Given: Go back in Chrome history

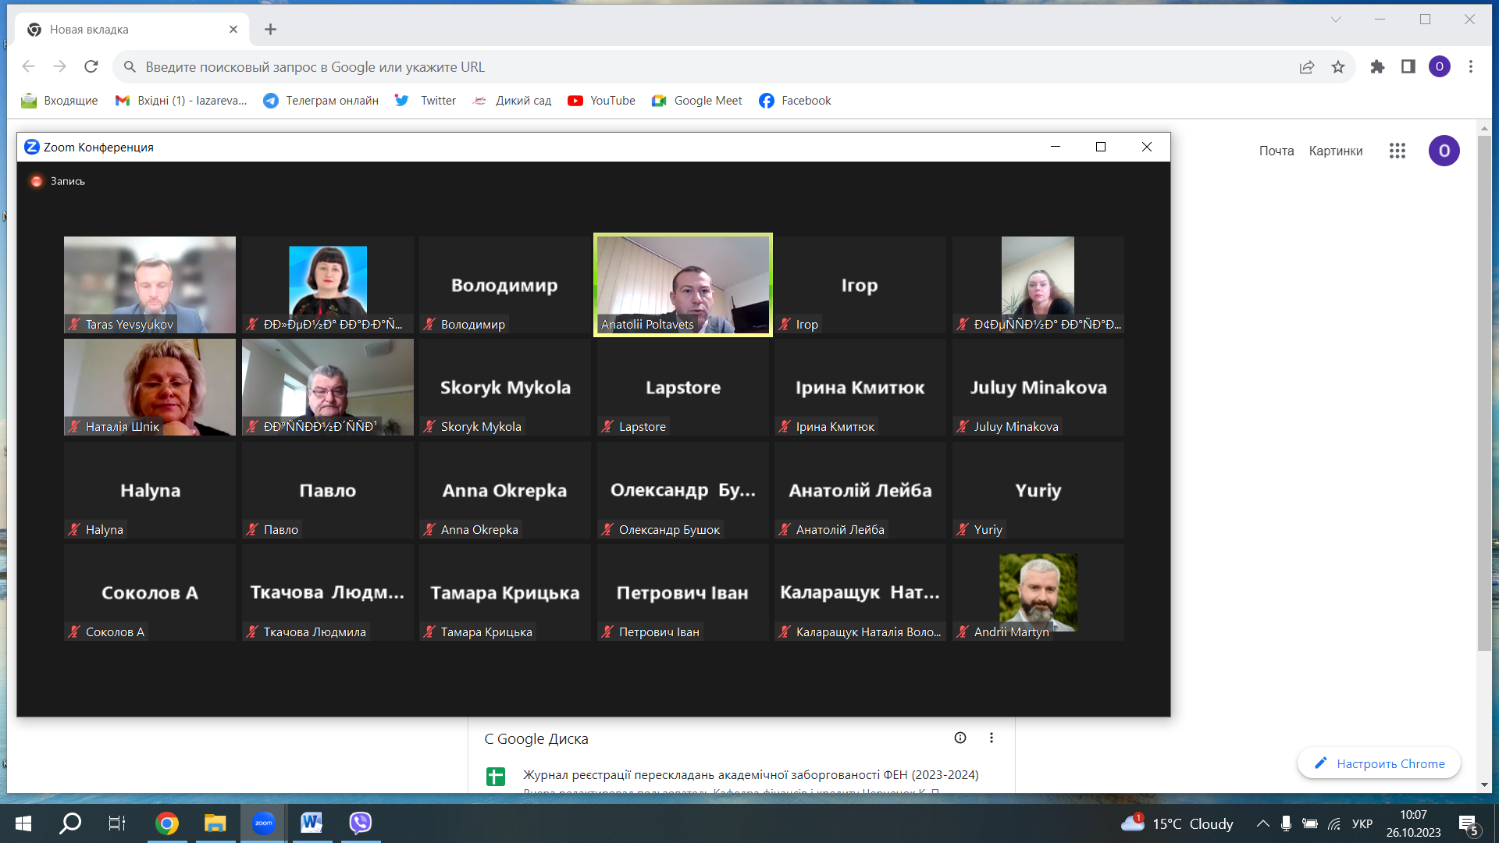Looking at the screenshot, I should pyautogui.click(x=29, y=67).
